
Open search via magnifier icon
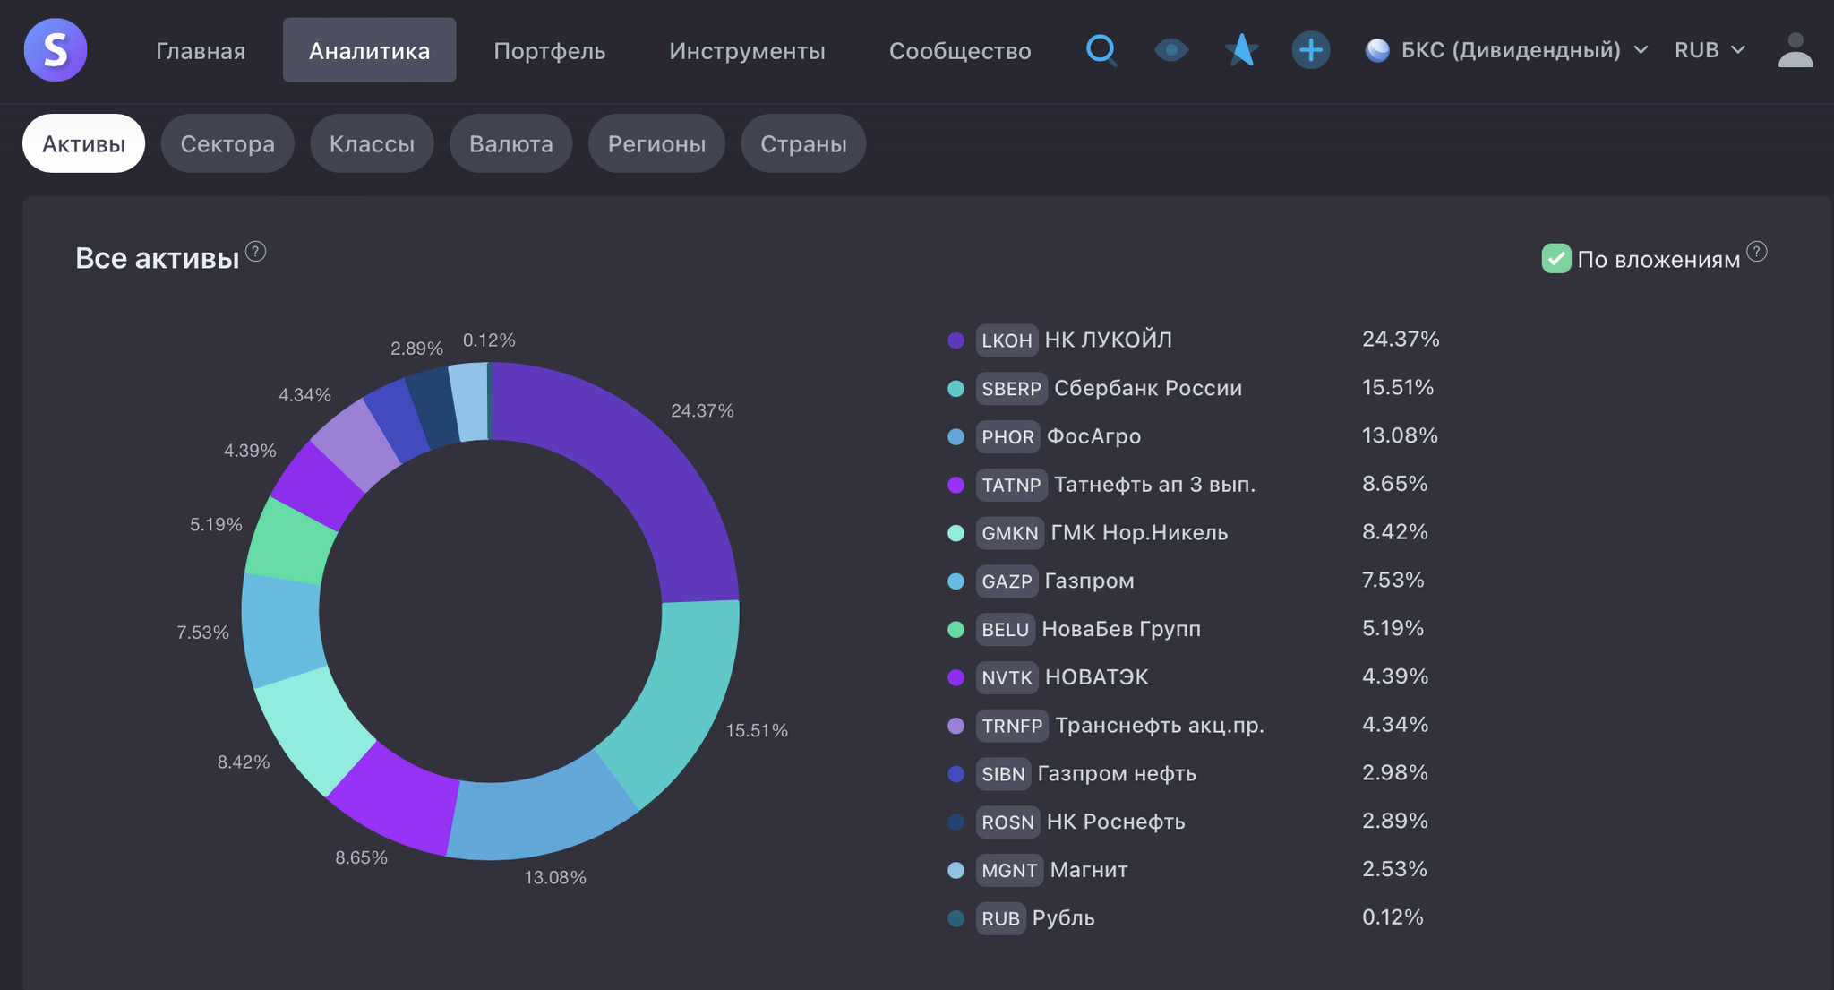(x=1101, y=50)
